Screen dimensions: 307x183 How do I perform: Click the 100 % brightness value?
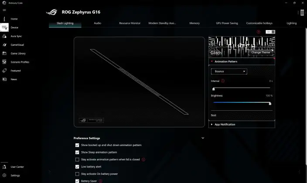[269, 96]
